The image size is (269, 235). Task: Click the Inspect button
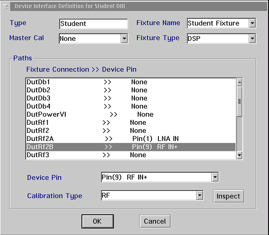229,196
